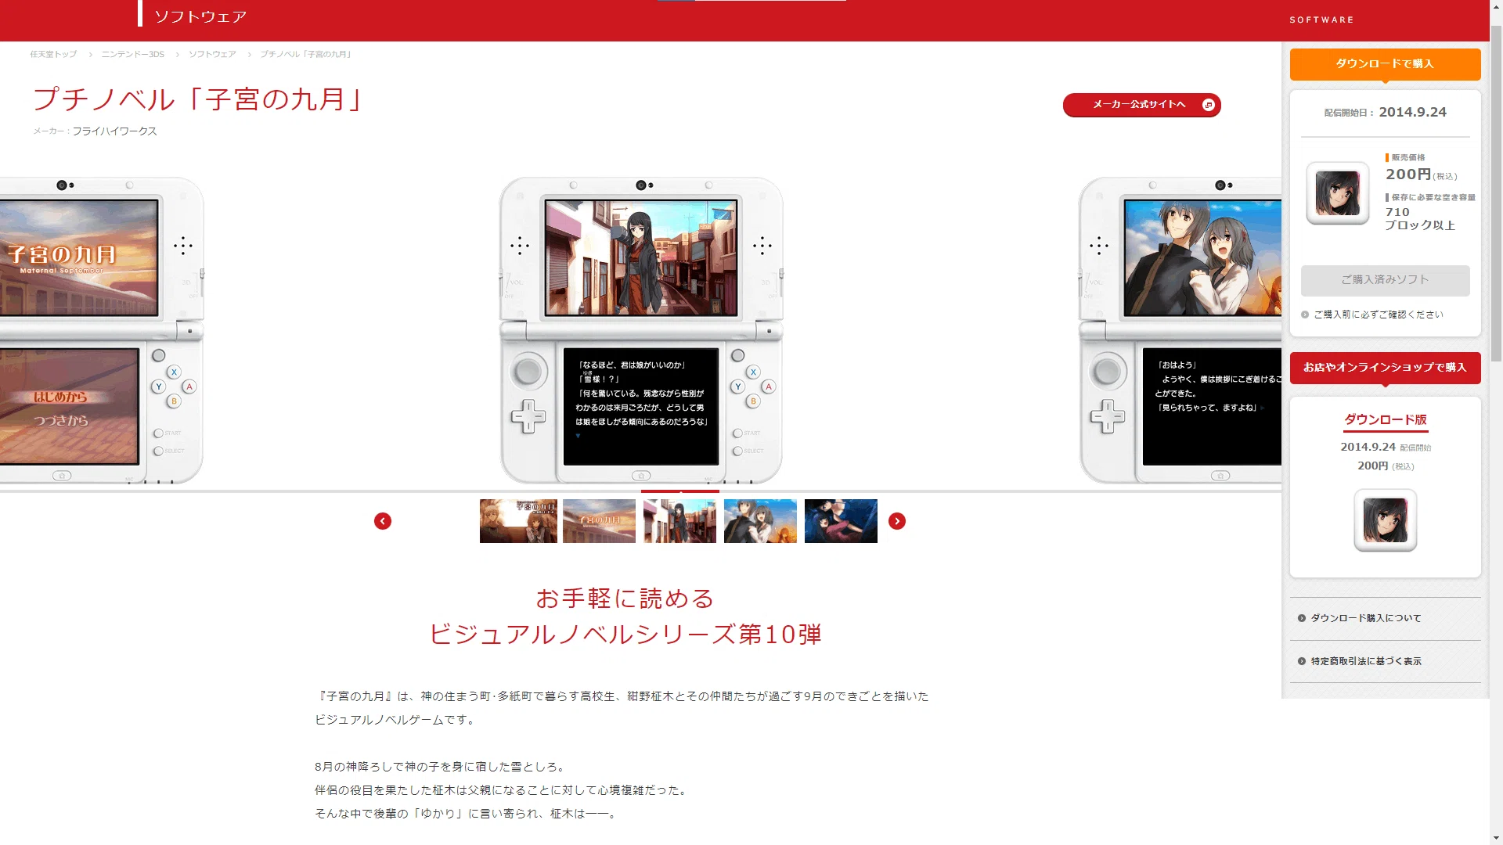Click the game icon beside the 200円 price

tap(1338, 193)
